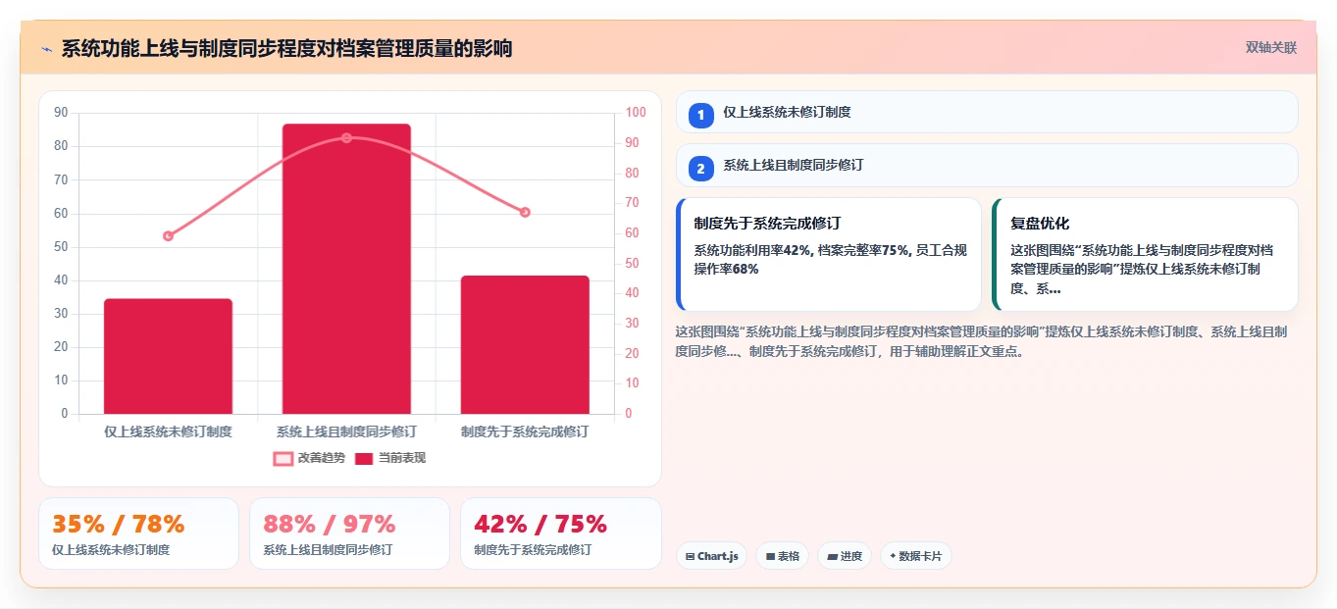Click the 35% / 78% stat card

(138, 533)
